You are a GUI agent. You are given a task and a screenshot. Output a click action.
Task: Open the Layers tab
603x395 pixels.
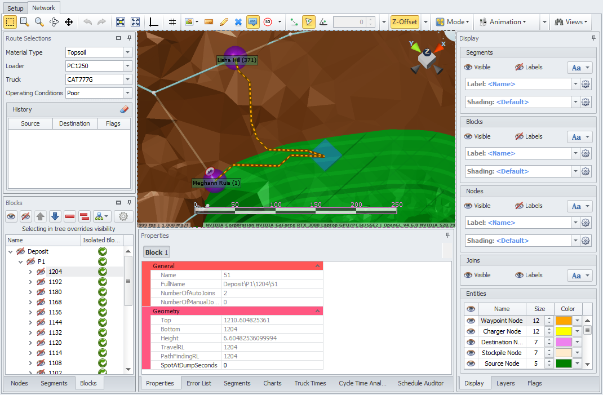click(x=506, y=383)
